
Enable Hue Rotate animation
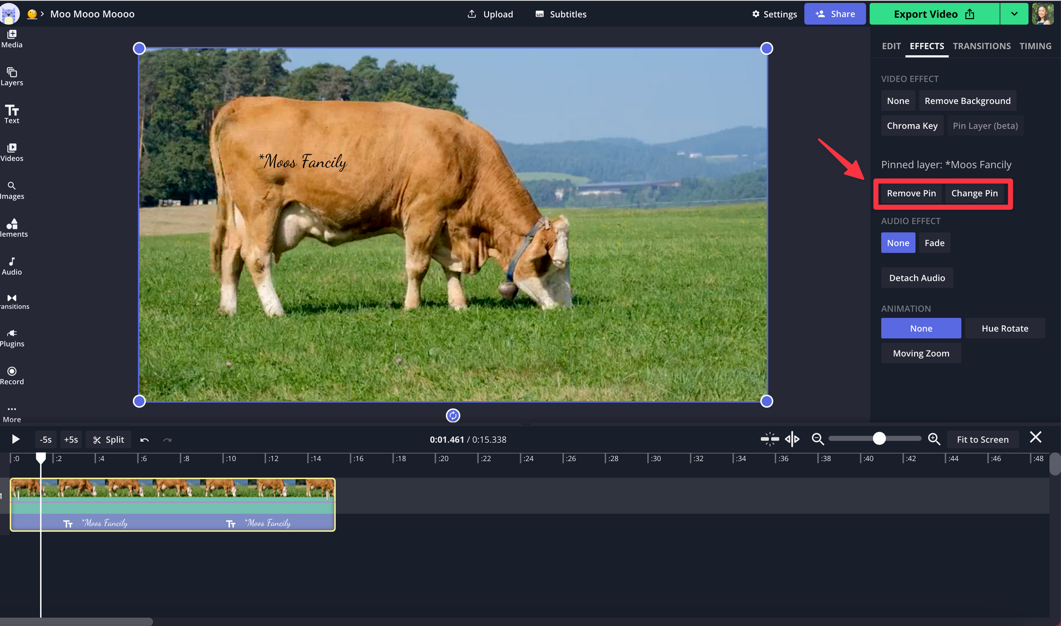tap(1004, 328)
